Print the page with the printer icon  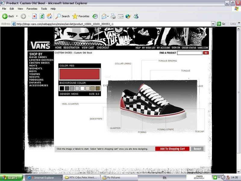[113, 16]
